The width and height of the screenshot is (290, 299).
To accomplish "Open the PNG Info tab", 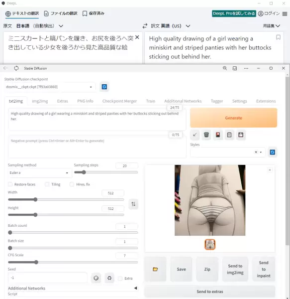I will click(85, 101).
